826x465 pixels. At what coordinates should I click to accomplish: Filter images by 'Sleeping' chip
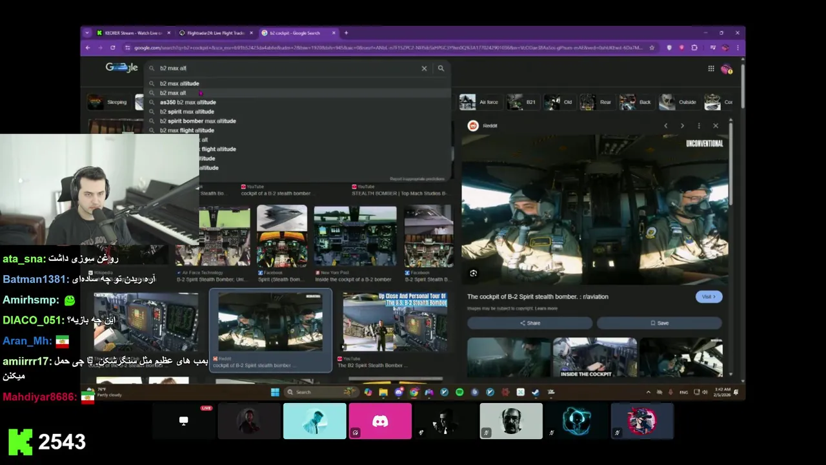click(108, 102)
